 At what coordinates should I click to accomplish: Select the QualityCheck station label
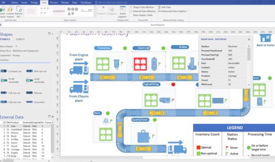point(140,120)
